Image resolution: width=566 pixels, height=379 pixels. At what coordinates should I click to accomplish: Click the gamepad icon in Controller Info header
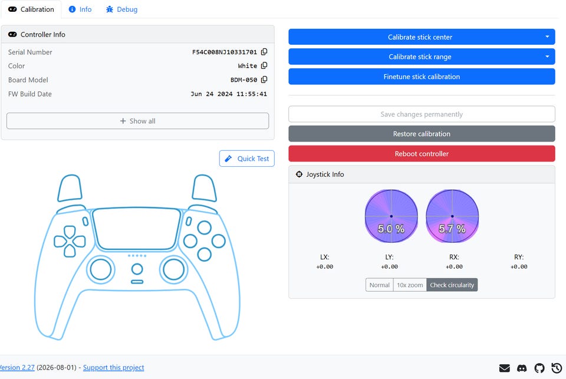tap(12, 34)
